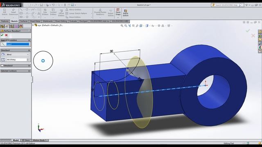Open the Blind revolve type dropdown
Screen dimensions: 262x147
(18, 54)
